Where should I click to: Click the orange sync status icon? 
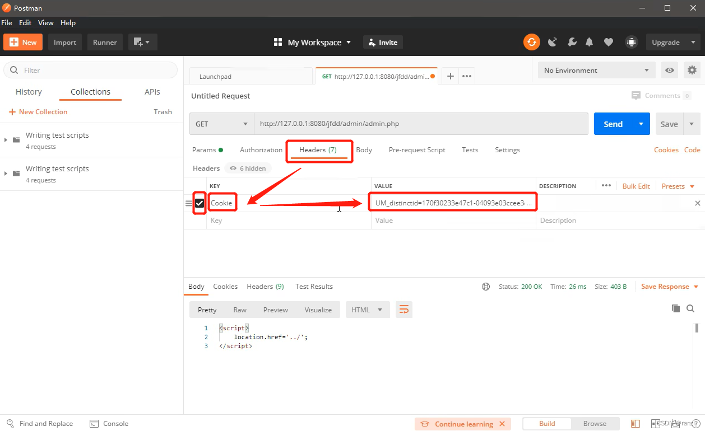coord(531,42)
